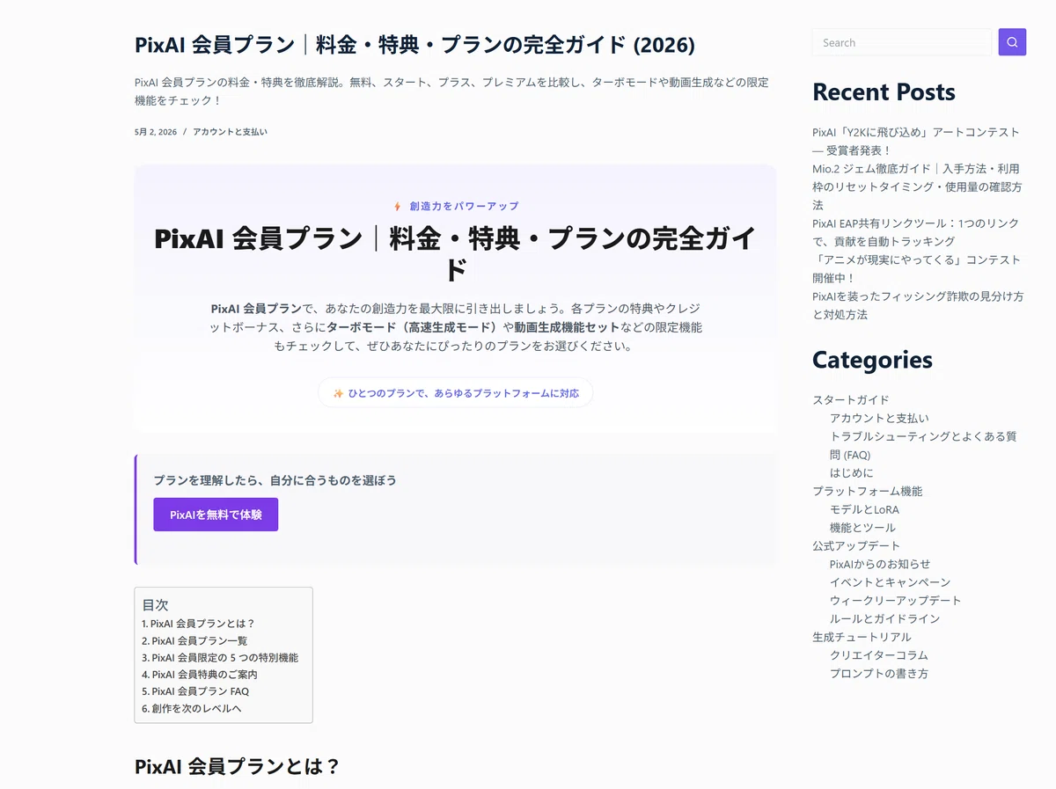The image size is (1056, 789).
Task: Jump to TOC item 4. PixAI 会員特典のご案内
Action: tap(200, 675)
